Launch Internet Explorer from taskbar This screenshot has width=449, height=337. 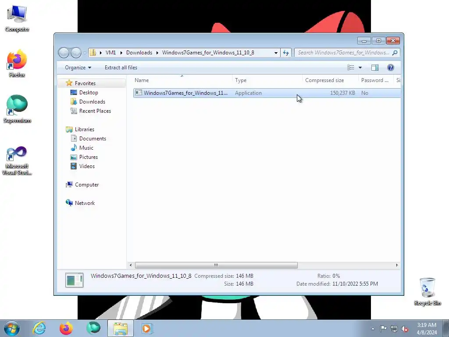(39, 328)
